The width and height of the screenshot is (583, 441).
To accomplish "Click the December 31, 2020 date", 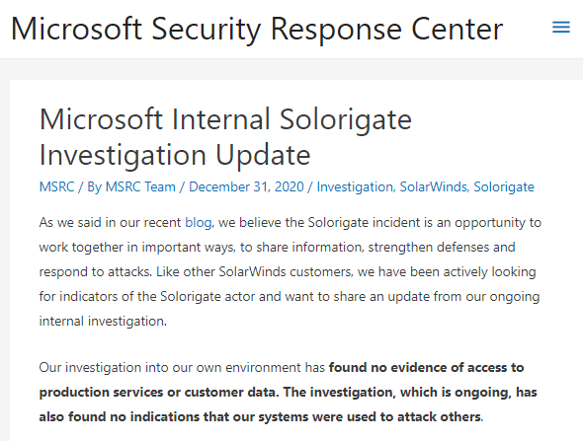I will pos(246,186).
